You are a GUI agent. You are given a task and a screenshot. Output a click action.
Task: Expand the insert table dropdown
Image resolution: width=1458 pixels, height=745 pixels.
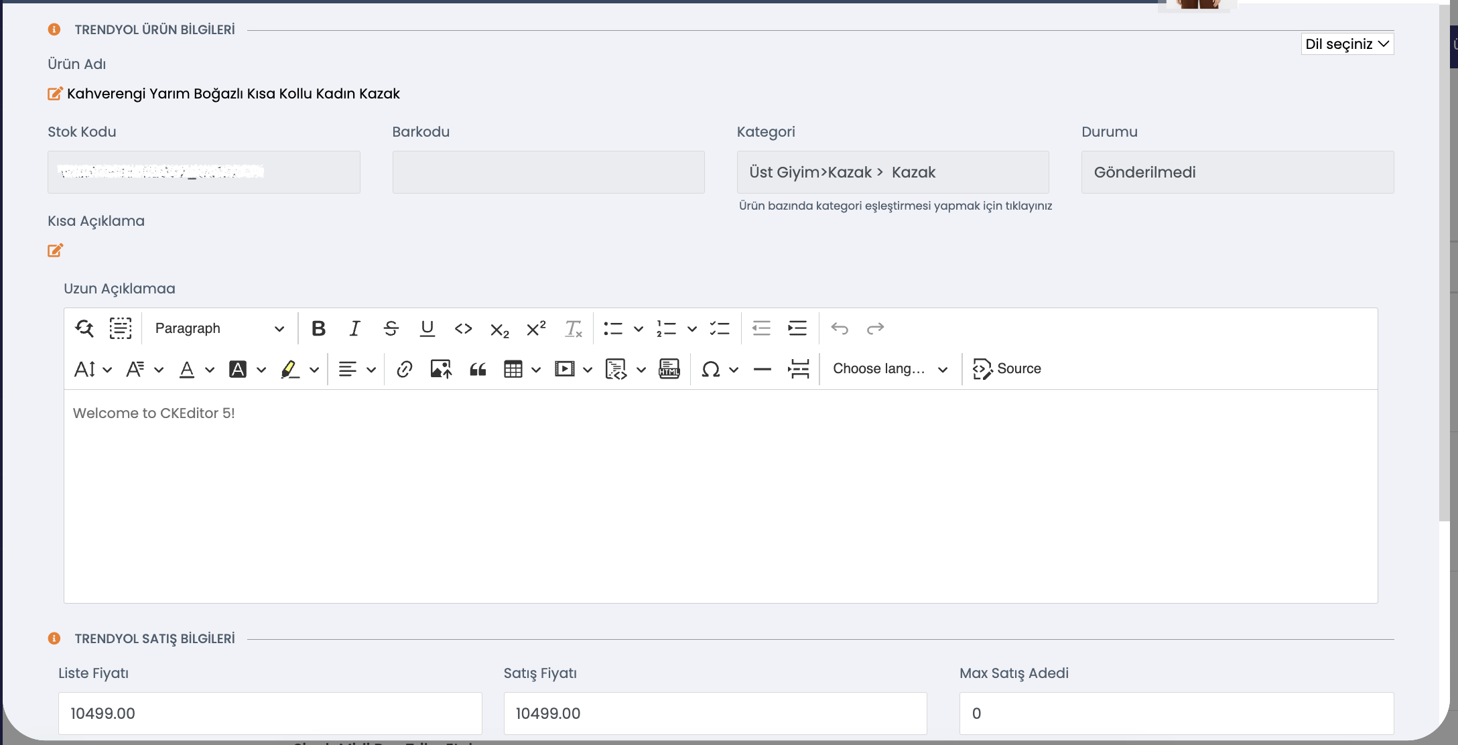coord(536,369)
